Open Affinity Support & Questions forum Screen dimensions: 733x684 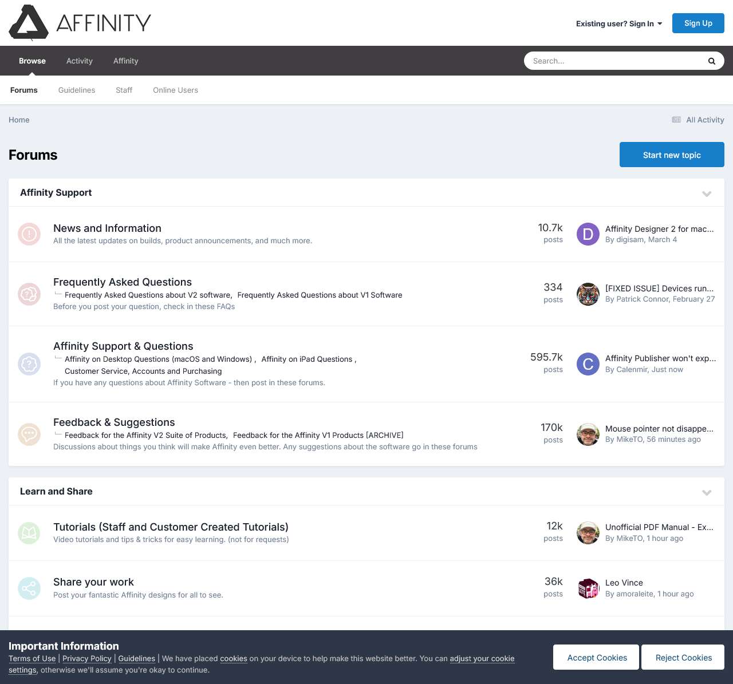click(x=123, y=346)
